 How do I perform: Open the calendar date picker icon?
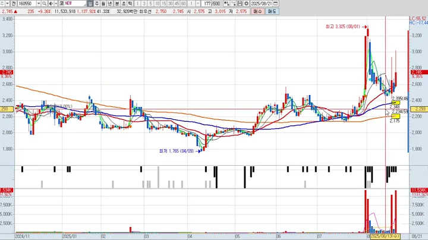tap(276, 4)
